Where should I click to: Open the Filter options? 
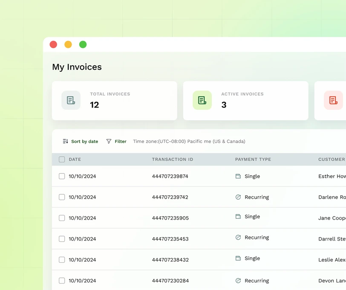click(120, 142)
